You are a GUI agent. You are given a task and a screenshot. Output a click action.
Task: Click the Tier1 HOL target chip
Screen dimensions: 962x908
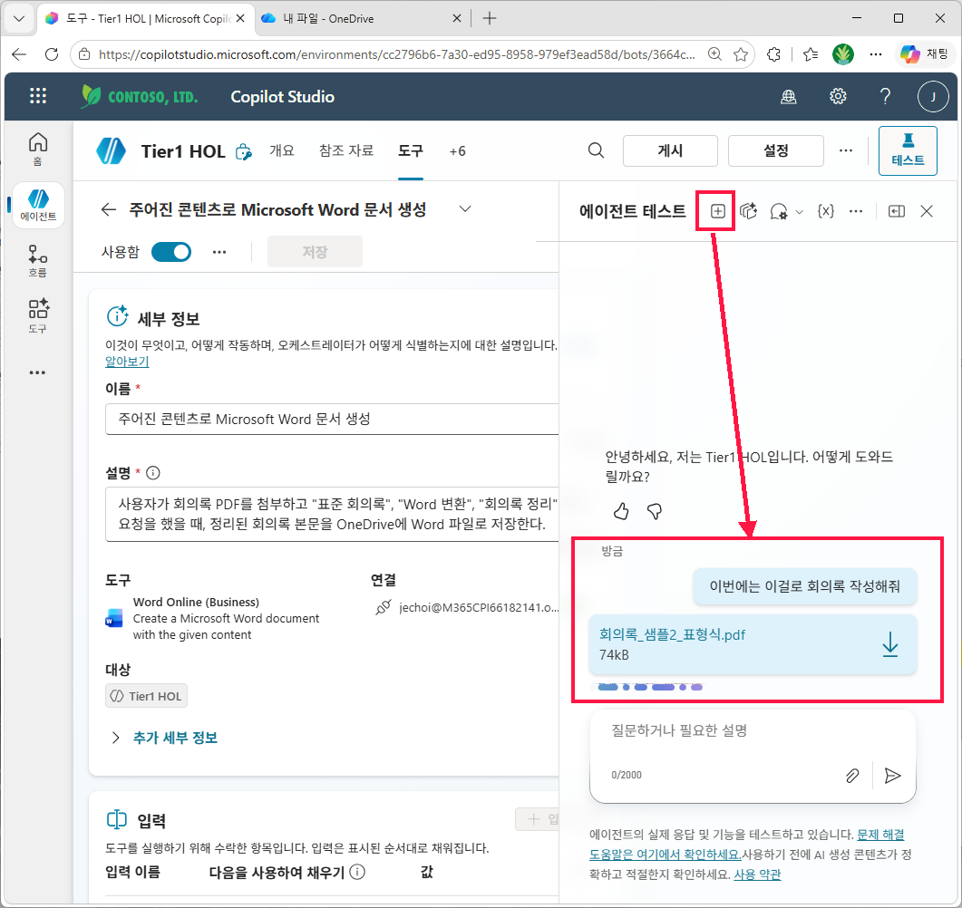146,697
